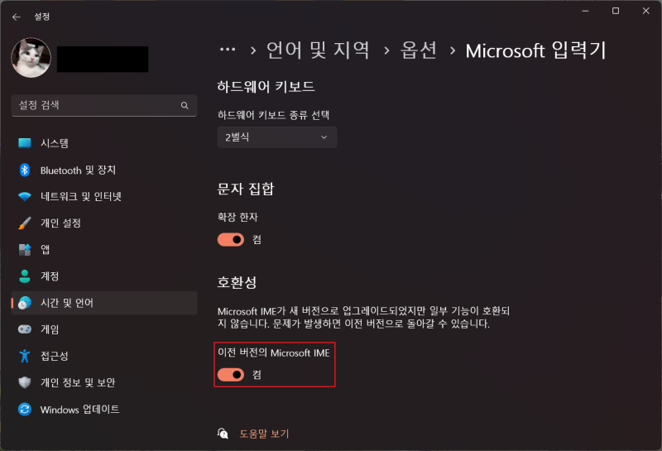Open Windows 업데이트 section
The image size is (662, 451).
(x=104, y=409)
